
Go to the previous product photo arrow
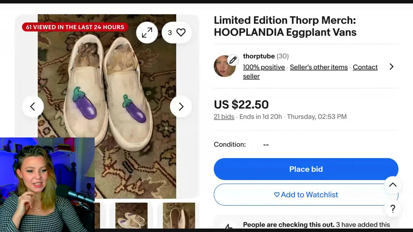(33, 106)
